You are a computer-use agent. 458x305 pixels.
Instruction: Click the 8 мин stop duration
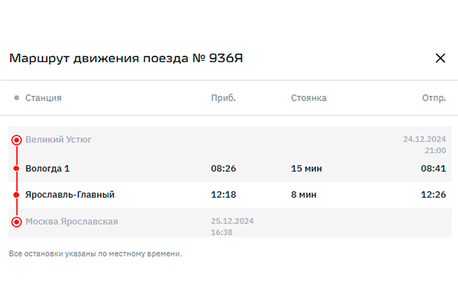[x=304, y=194]
